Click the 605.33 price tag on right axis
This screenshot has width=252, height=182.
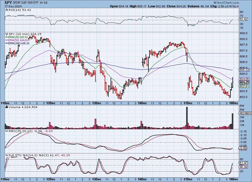click(244, 70)
